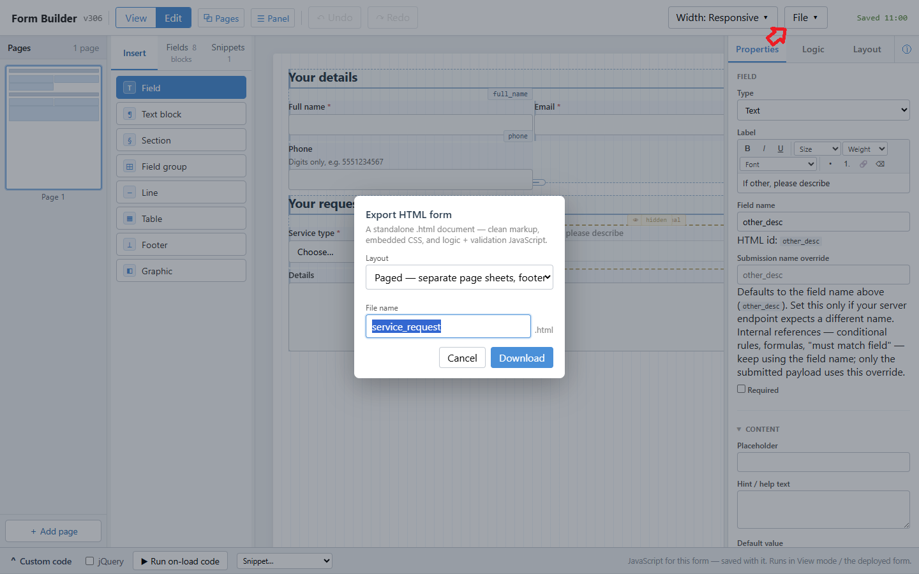Viewport: 919px width, 574px height.
Task: Click the Field insert block icon
Action: point(130,88)
